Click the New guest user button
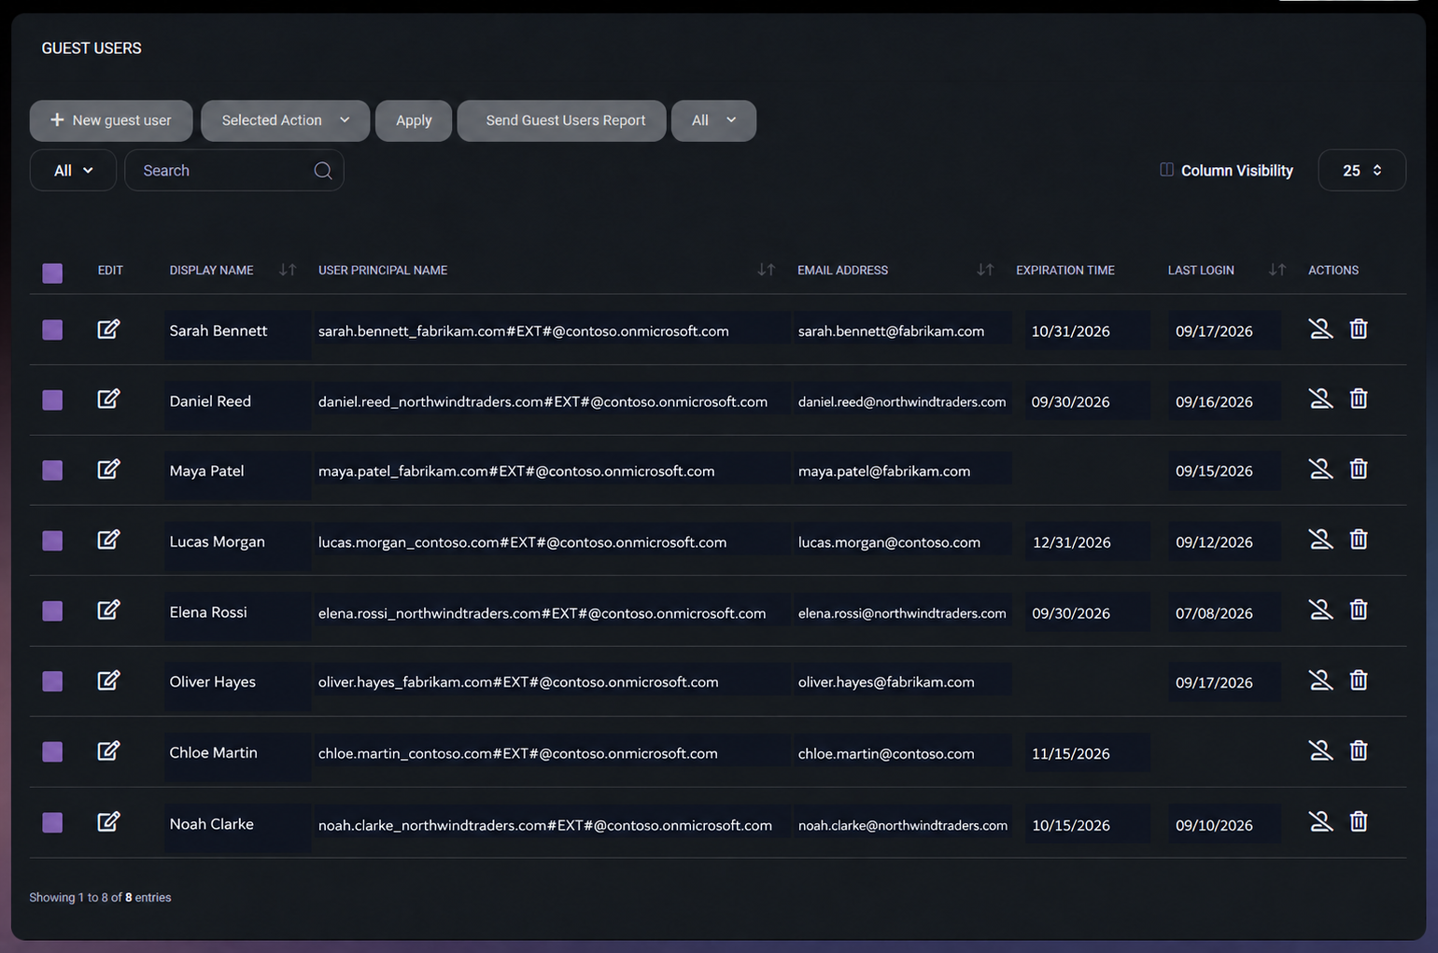The height and width of the screenshot is (953, 1438). pyautogui.click(x=111, y=120)
